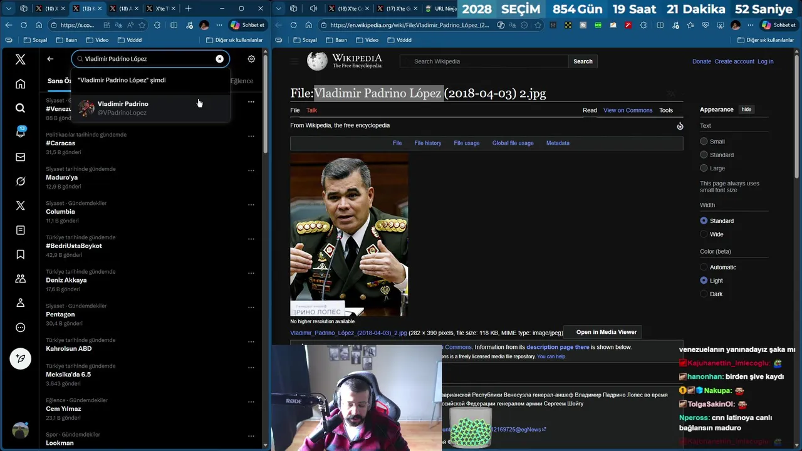Image resolution: width=802 pixels, height=451 pixels.
Task: Open the Bookmarks icon in the X sidebar
Action: coord(20,254)
